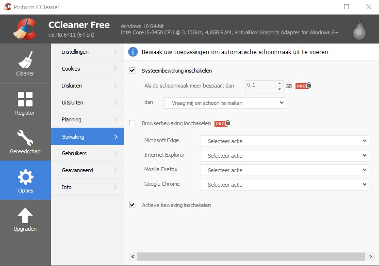Click the CCleaner logo in header

click(x=24, y=29)
